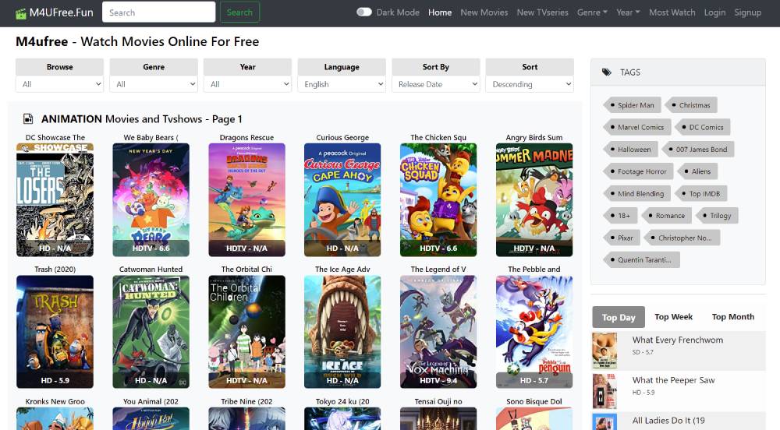Click the You Animal (202 title
This screenshot has width=780, height=430.
(151, 401)
